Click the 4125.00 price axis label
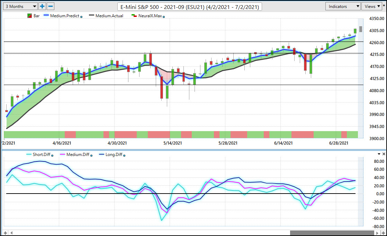The height and width of the screenshot is (236, 387). [377, 79]
